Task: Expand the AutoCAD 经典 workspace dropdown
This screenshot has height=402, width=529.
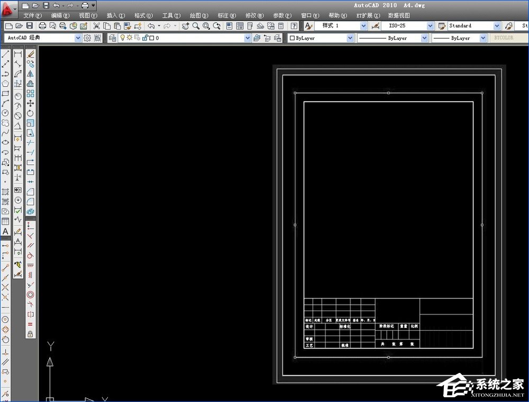Action: pyautogui.click(x=78, y=38)
